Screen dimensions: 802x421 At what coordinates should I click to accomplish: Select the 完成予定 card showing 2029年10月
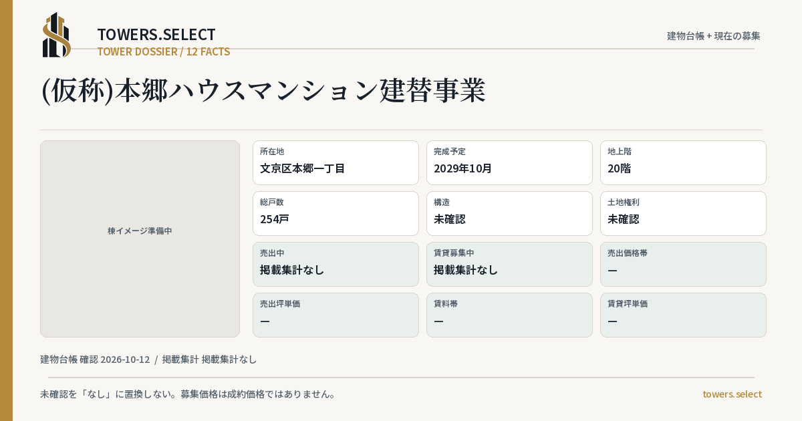[509, 162]
